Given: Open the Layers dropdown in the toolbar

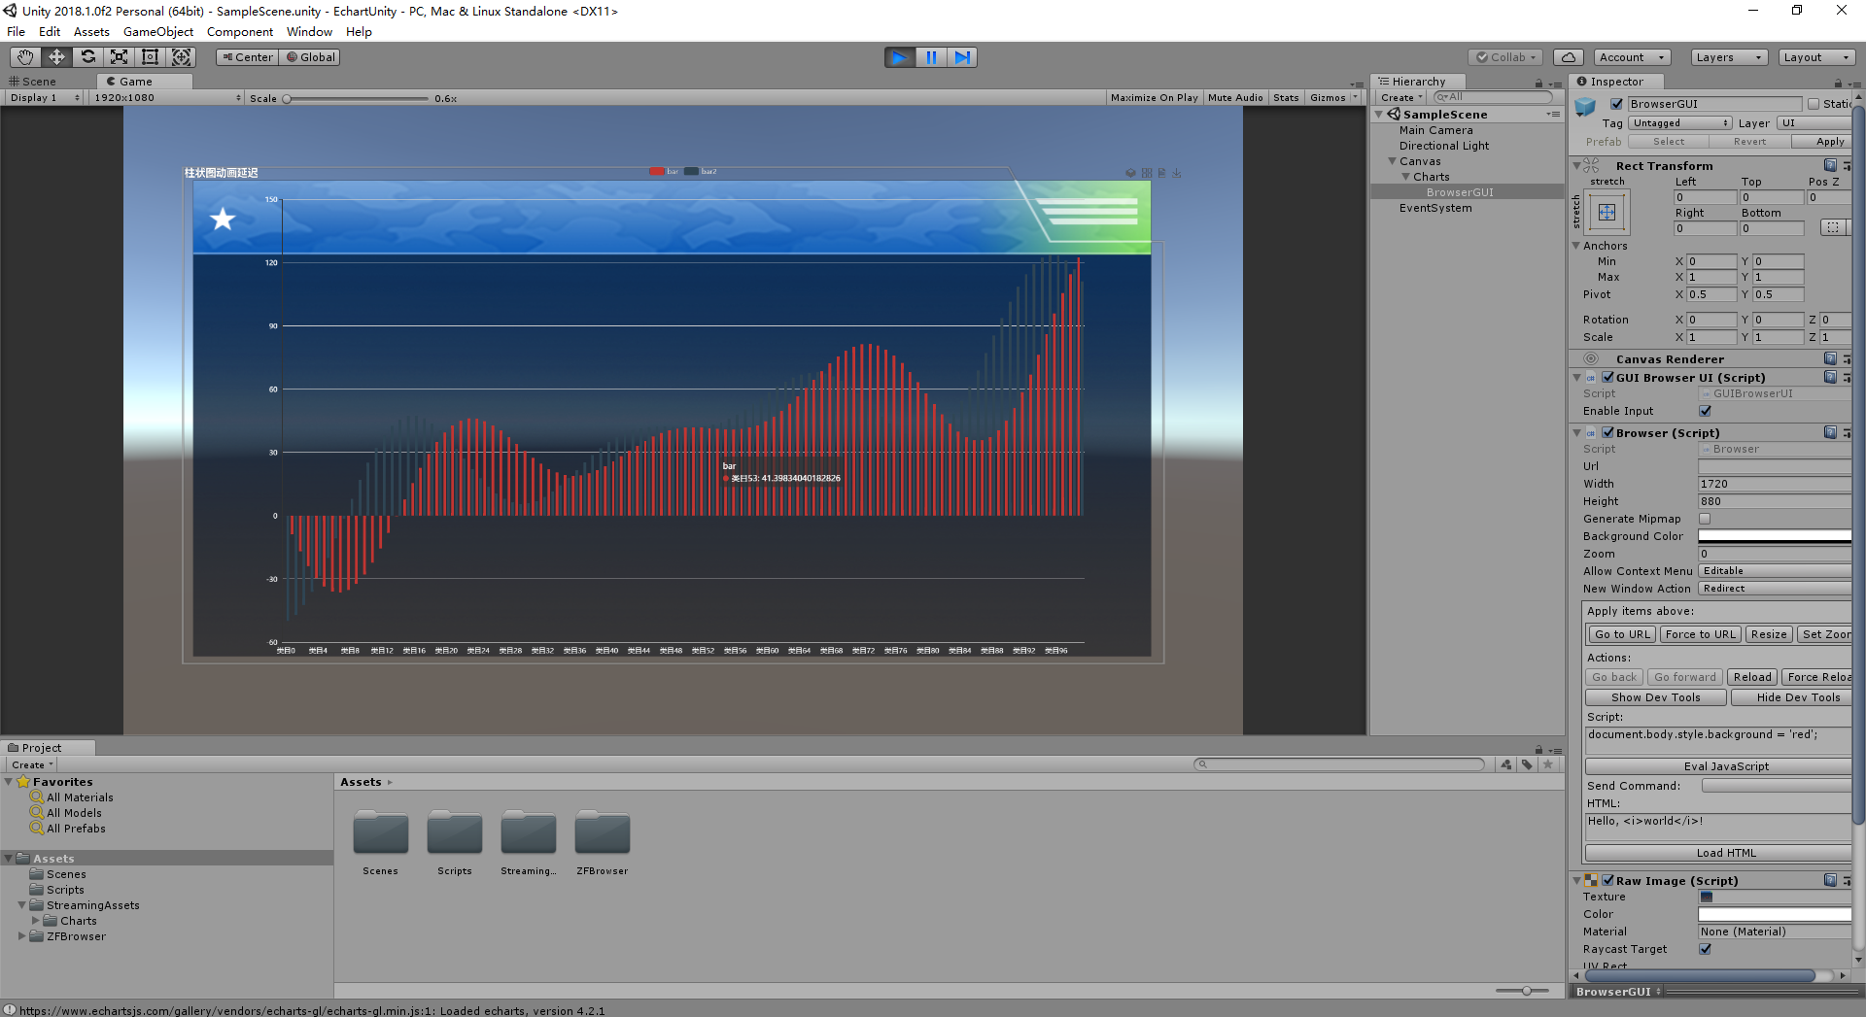Looking at the screenshot, I should coord(1727,57).
